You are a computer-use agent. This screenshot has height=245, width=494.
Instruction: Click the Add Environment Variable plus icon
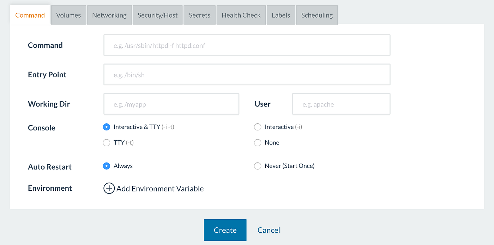[109, 188]
